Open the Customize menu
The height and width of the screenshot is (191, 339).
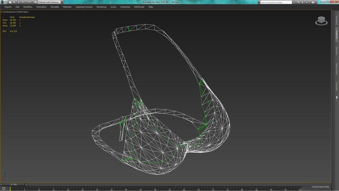125,7
